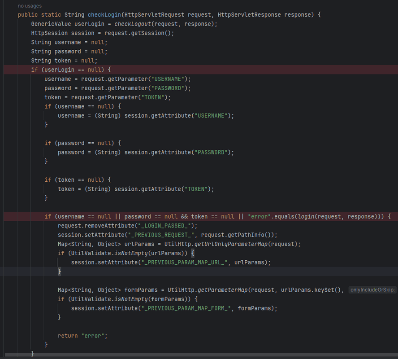Click the checkLogout call on the userLogin line
Viewport: 398px width, 359px height.
point(133,24)
